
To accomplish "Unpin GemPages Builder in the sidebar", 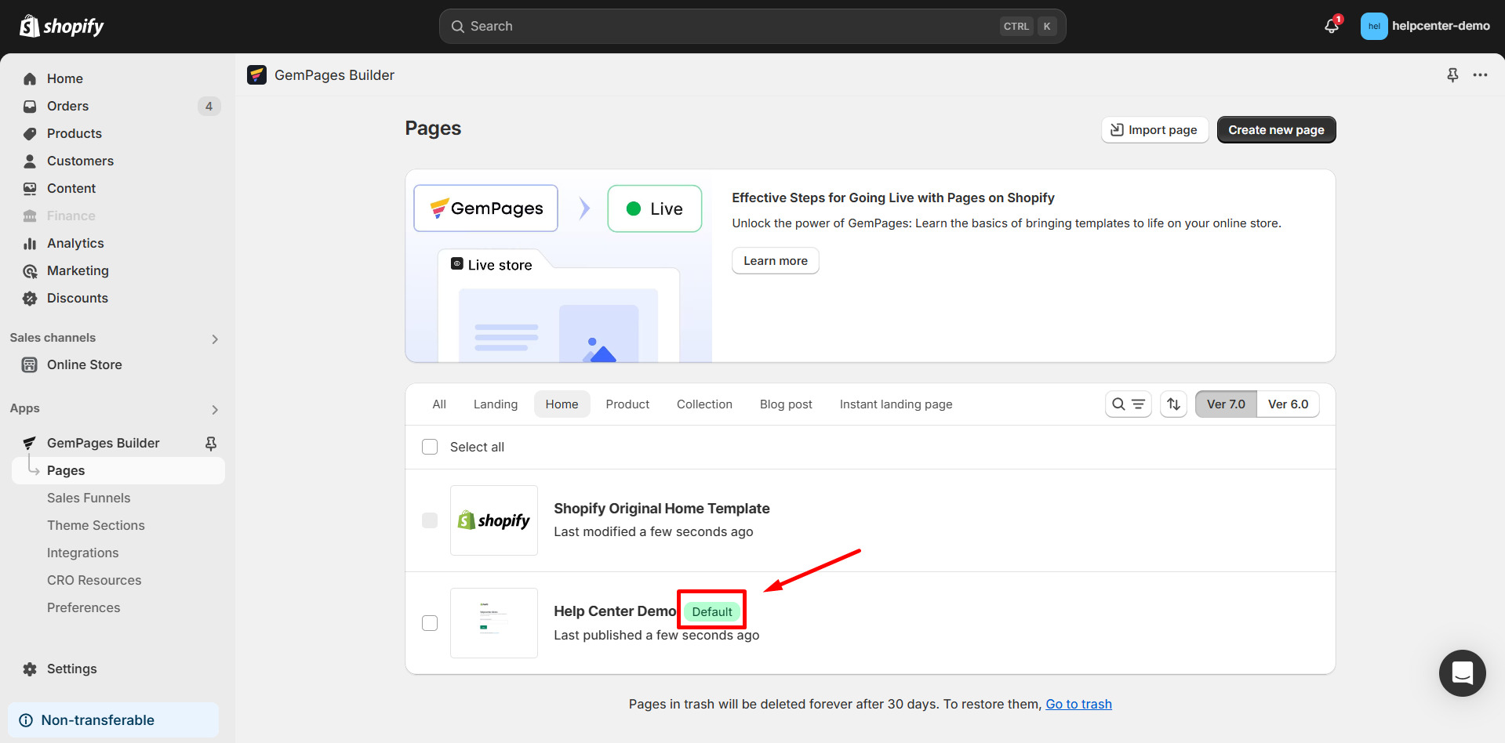I will (211, 444).
